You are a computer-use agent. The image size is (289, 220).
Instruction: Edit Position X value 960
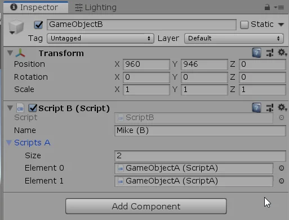coord(146,65)
